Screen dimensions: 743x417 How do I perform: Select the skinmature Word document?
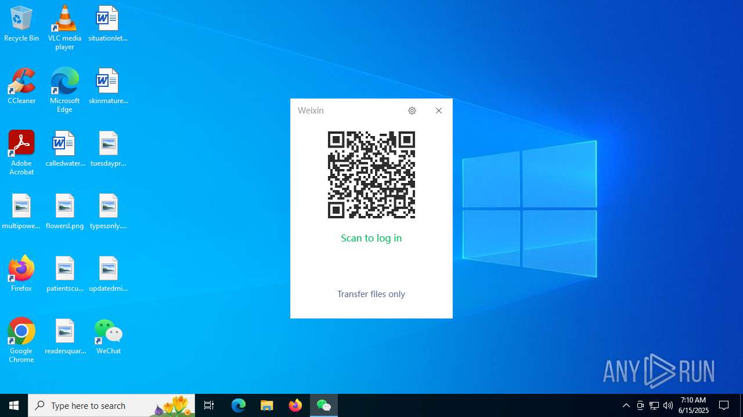point(108,86)
